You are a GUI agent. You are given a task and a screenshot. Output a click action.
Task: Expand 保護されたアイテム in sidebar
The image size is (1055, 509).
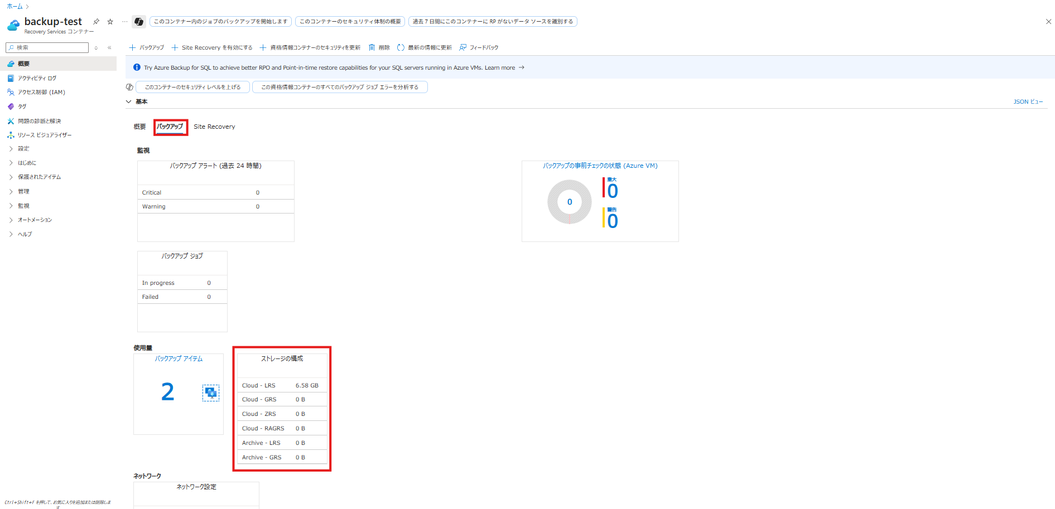tap(11, 177)
